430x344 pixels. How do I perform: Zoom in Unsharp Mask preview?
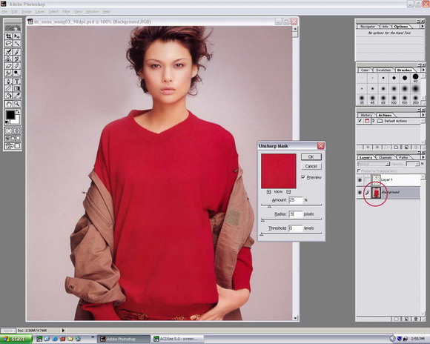(x=268, y=192)
